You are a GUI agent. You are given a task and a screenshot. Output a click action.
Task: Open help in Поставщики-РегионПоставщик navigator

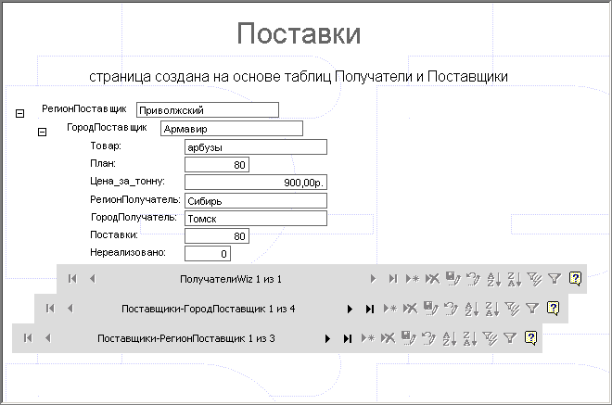(530, 338)
